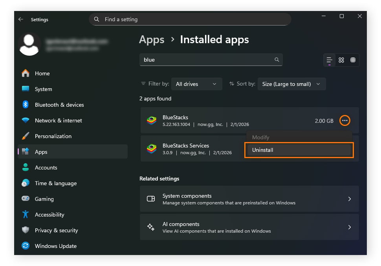Click the installed apps search field containing blue

pyautogui.click(x=211, y=60)
